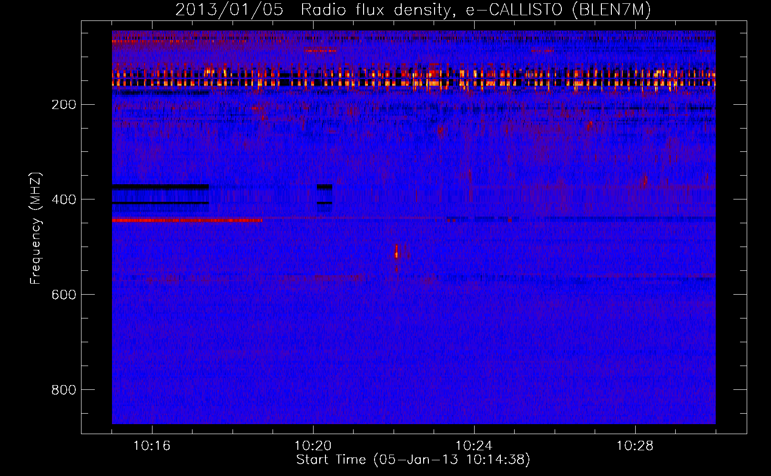Screen dimensions: 771x476
Task: Select the 10:28 time tick label
Action: [635, 446]
